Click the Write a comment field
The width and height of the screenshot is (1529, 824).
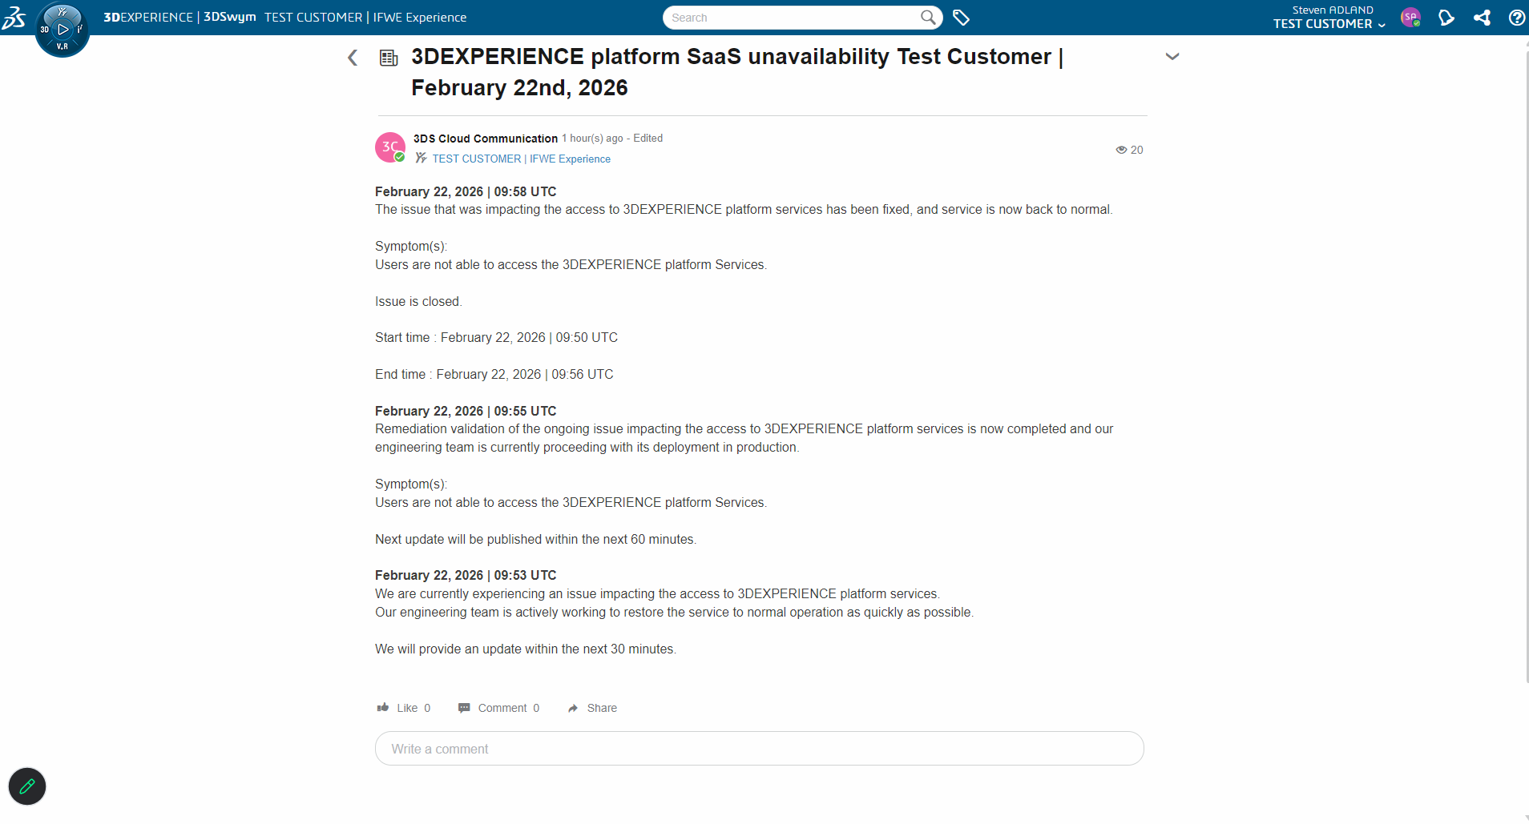click(x=759, y=748)
